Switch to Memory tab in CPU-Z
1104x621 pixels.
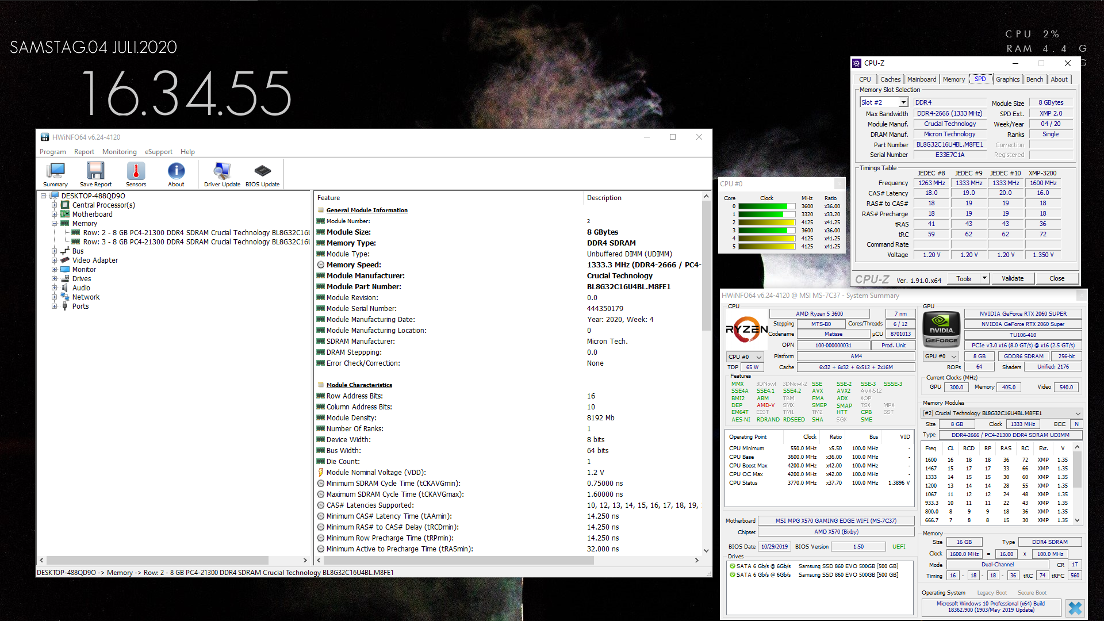click(954, 79)
